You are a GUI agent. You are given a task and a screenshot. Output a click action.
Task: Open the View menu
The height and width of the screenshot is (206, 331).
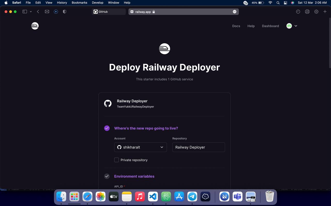point(49,3)
